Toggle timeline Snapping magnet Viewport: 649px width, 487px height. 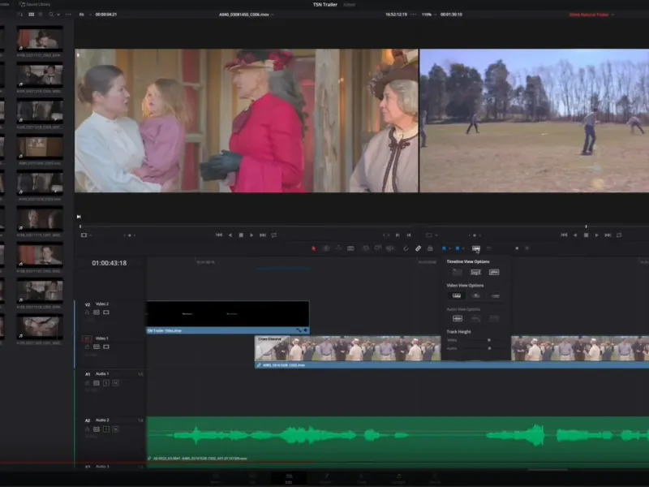coord(406,248)
